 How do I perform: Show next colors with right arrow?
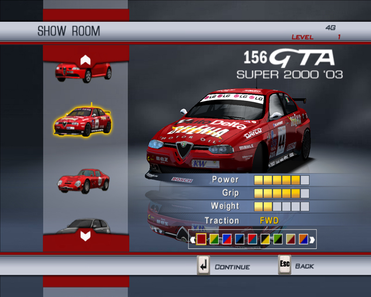pyautogui.click(x=312, y=240)
